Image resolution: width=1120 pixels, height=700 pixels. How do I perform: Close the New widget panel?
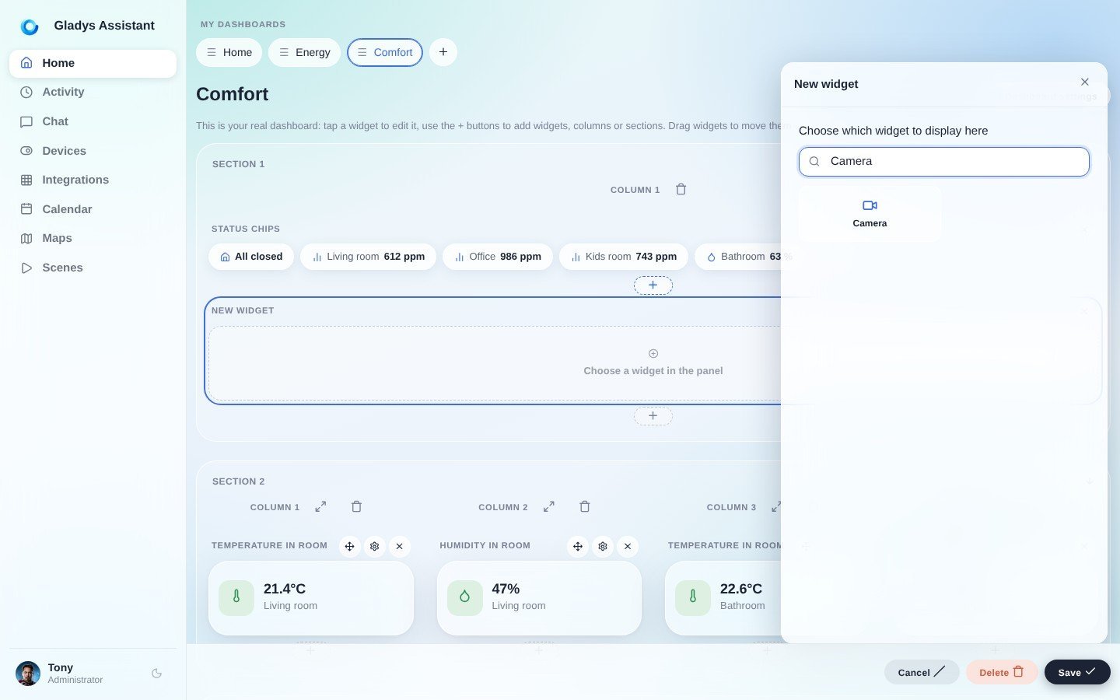[1085, 82]
